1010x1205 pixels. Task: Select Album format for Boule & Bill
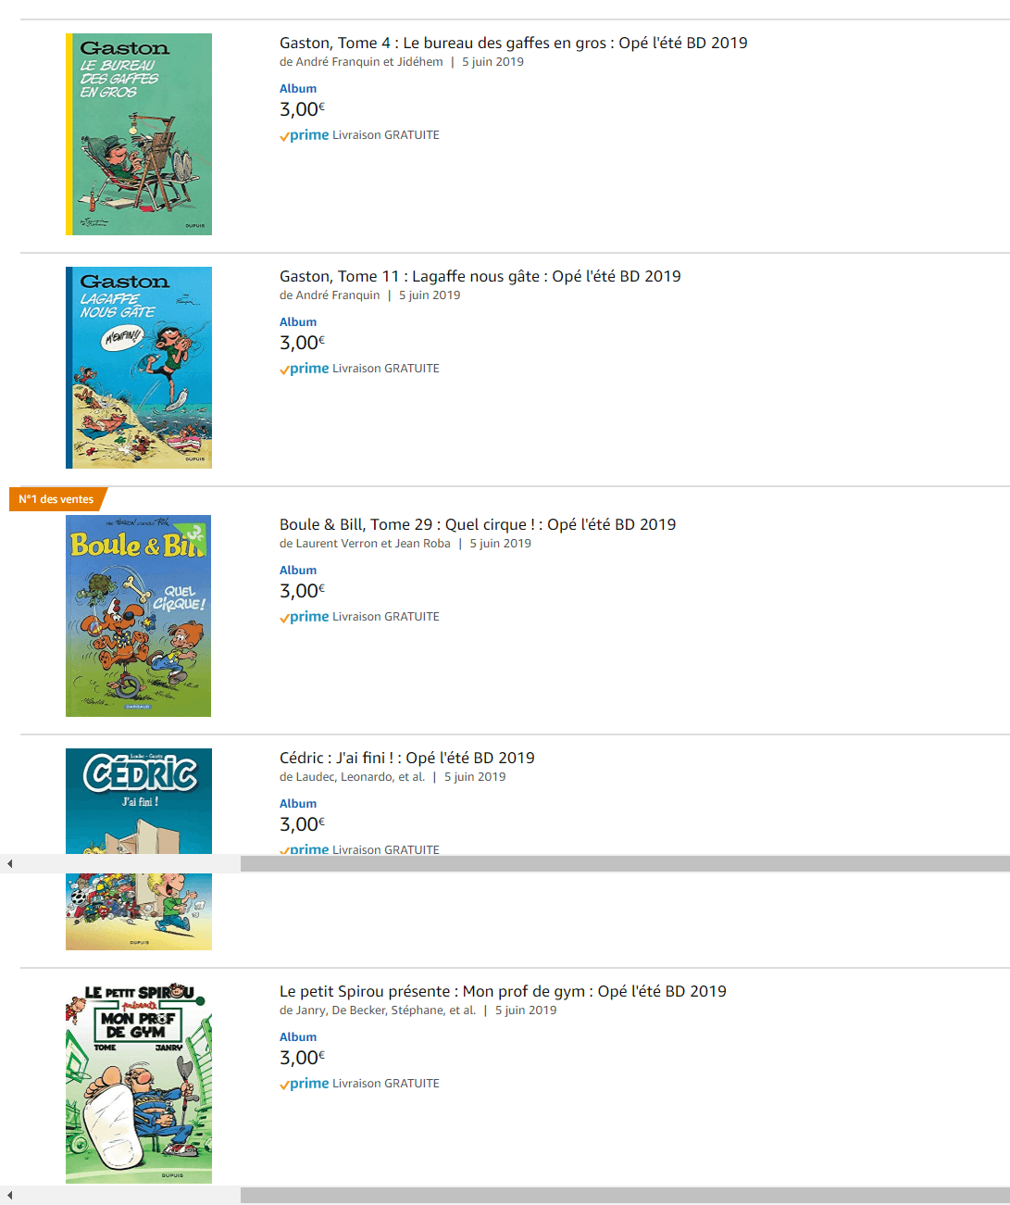click(x=298, y=571)
